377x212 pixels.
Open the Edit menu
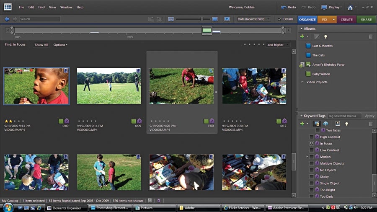31,7
